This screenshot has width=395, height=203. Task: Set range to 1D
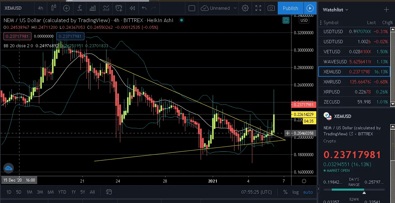coord(9,192)
